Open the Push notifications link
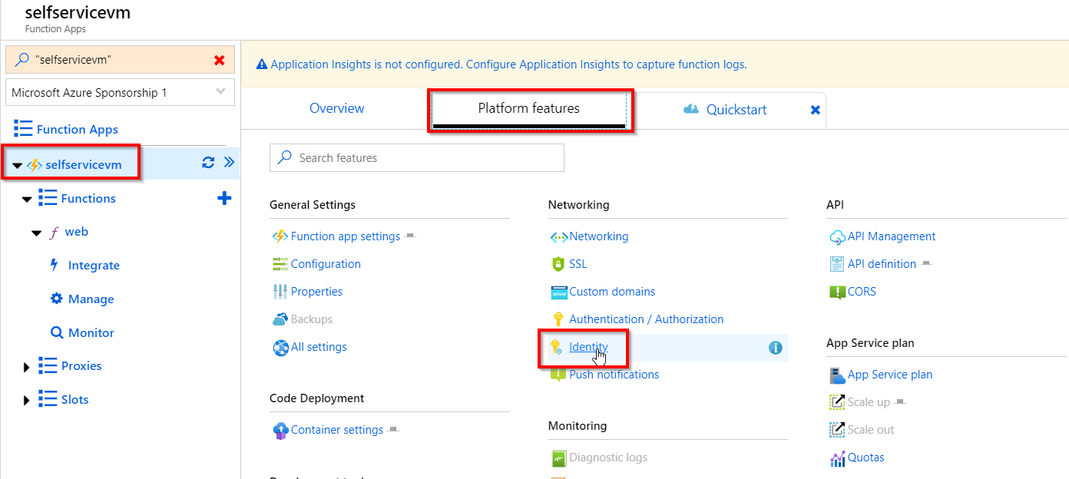The image size is (1069, 479). tap(614, 375)
